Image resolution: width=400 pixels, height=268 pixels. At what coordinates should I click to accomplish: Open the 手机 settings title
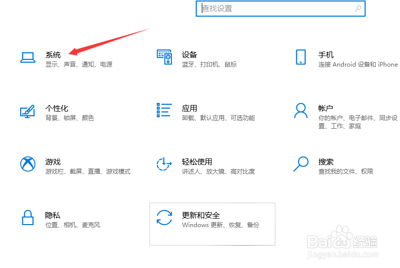[x=326, y=55]
